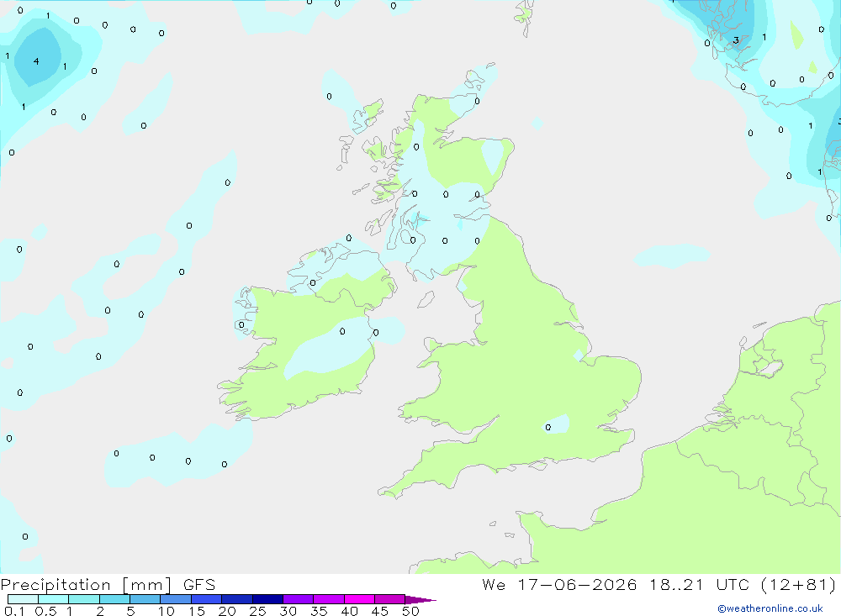Select the 2–5 mm legend color swatch
Image resolution: width=841 pixels, height=616 pixels.
pos(114,599)
